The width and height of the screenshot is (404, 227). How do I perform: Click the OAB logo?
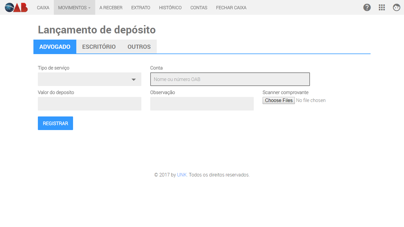[16, 7]
